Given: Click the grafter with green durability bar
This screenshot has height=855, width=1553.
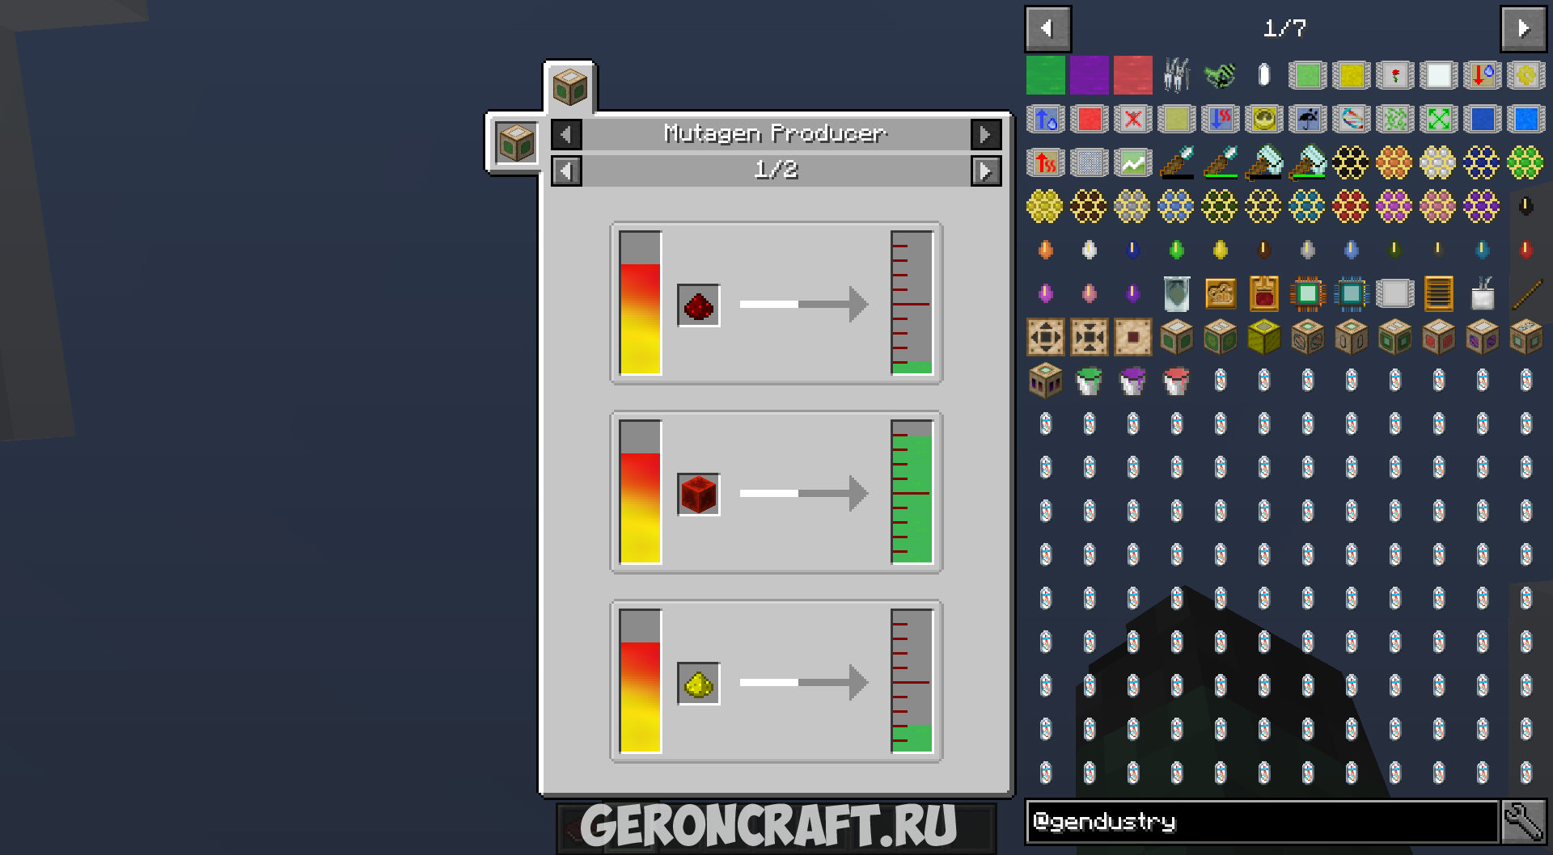Looking at the screenshot, I should 1307,162.
